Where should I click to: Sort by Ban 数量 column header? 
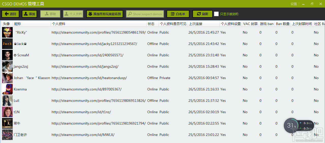pyautogui.click(x=283, y=24)
